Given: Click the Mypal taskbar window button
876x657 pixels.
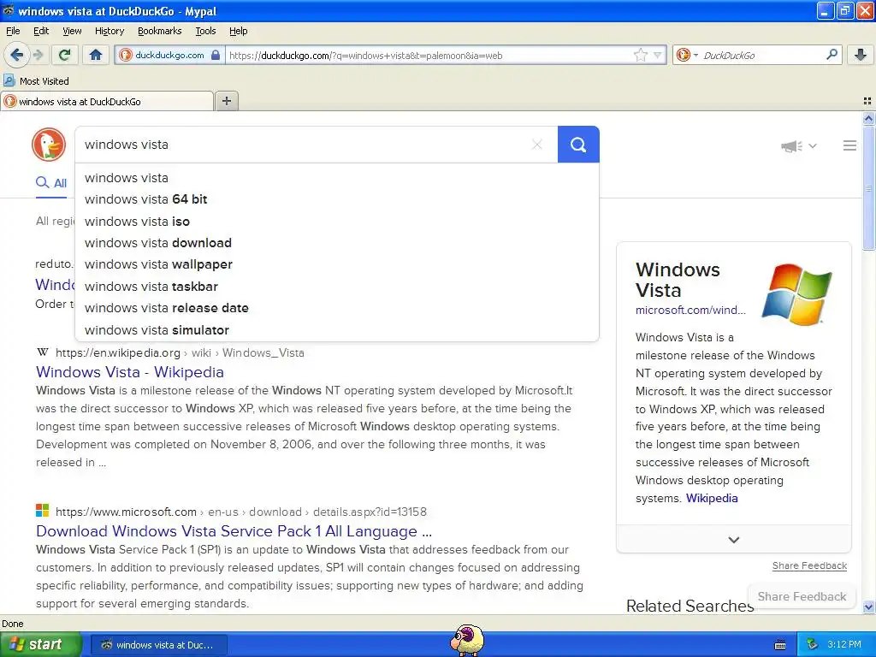Looking at the screenshot, I should (x=158, y=645).
